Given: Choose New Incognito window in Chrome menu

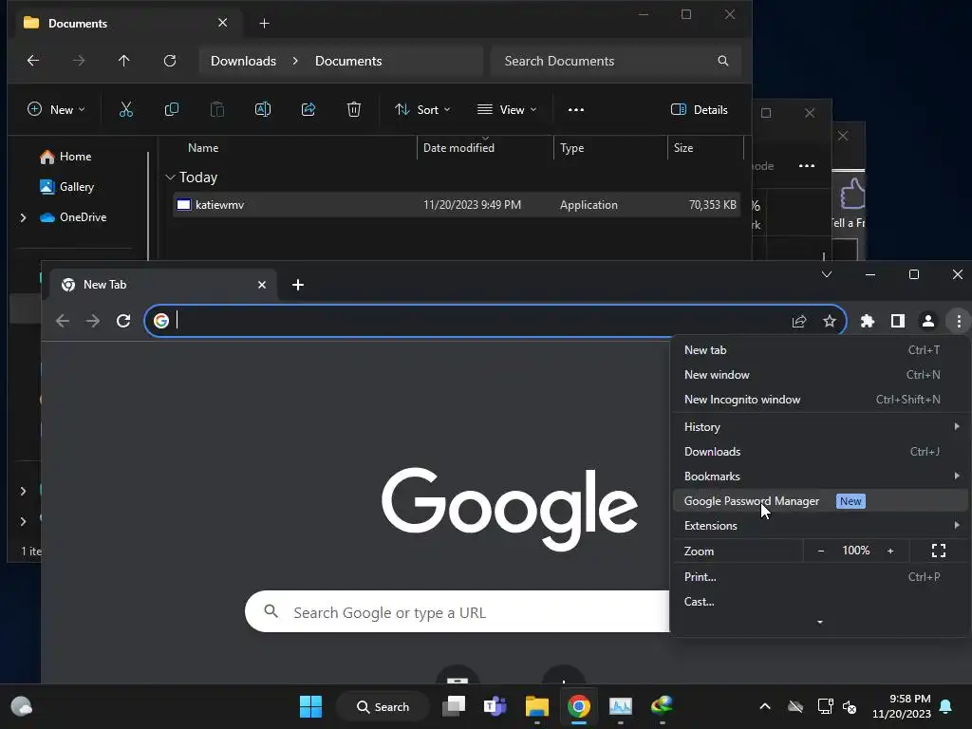Looking at the screenshot, I should click(820, 400).
